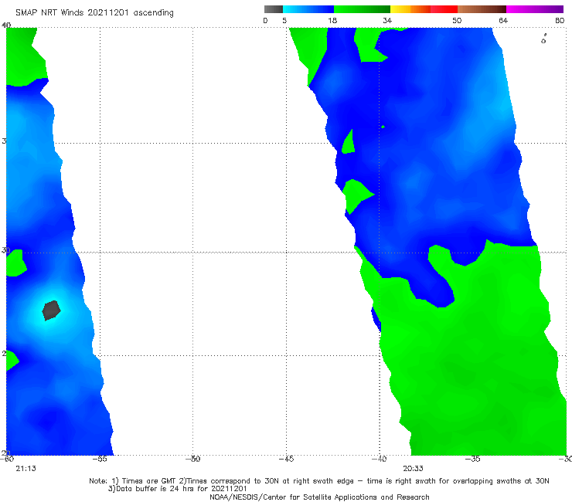Click the NOAA/NESDIS credit line
The width and height of the screenshot is (572, 502).
click(319, 497)
